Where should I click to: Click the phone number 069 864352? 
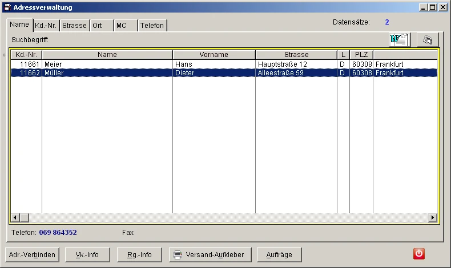[x=58, y=233]
